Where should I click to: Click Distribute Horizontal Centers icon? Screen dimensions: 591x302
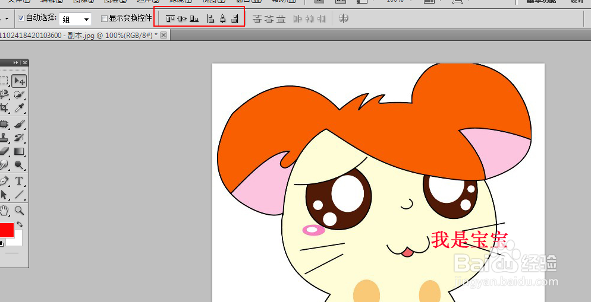(x=310, y=18)
